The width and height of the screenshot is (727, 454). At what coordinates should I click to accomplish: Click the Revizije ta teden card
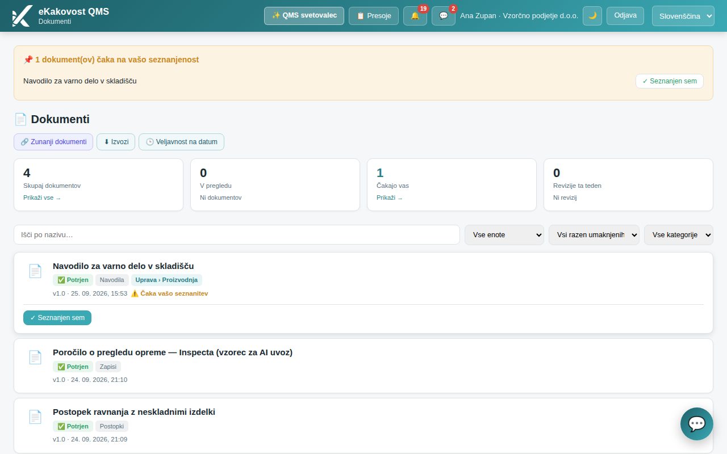(x=628, y=184)
